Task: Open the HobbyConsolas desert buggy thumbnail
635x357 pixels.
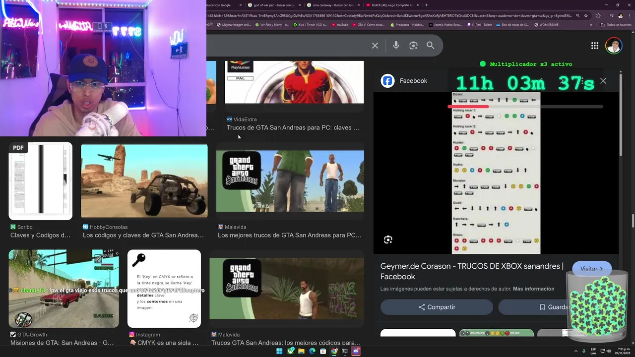Action: (144, 181)
